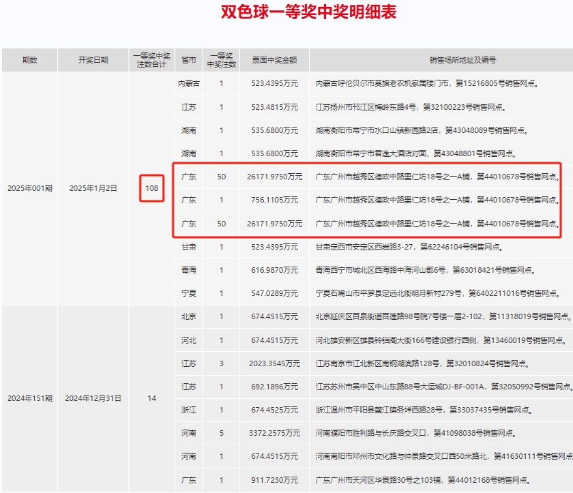
Task: Click the date cell '2025年1月2日'
Action: coord(93,188)
